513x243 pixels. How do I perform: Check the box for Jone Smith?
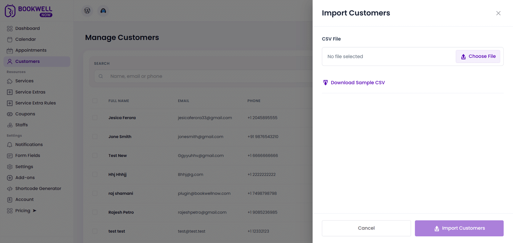(95, 137)
